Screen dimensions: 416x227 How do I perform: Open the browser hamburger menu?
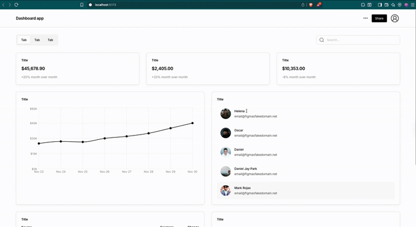pos(412,4)
